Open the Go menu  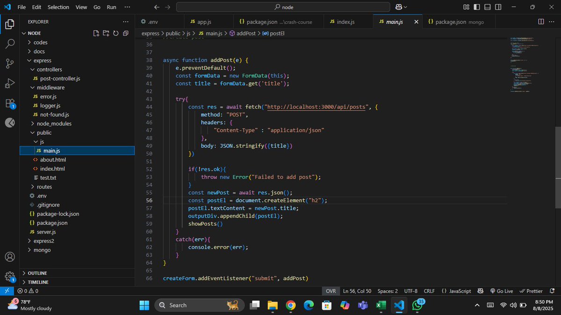point(97,7)
